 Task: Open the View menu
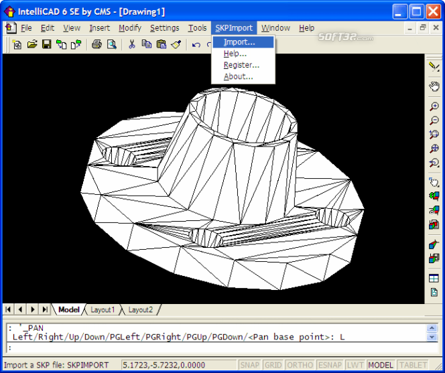click(x=72, y=28)
